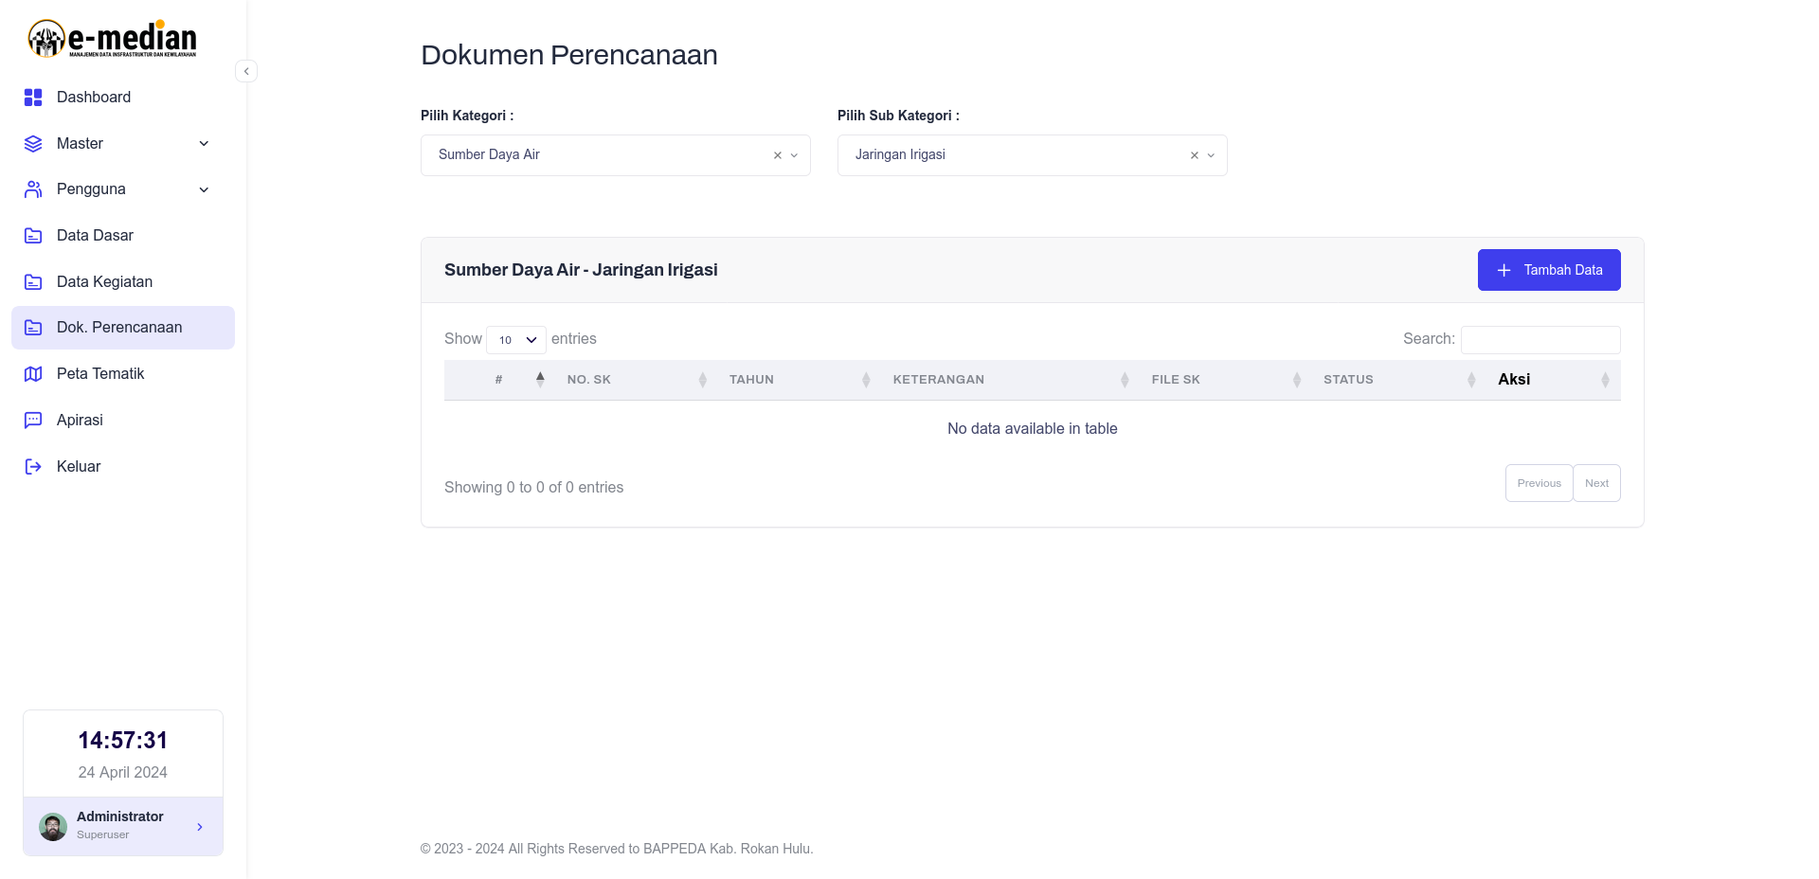Image resolution: width=1819 pixels, height=879 pixels.
Task: Click the Apirasi chat bubble icon
Action: click(x=33, y=421)
